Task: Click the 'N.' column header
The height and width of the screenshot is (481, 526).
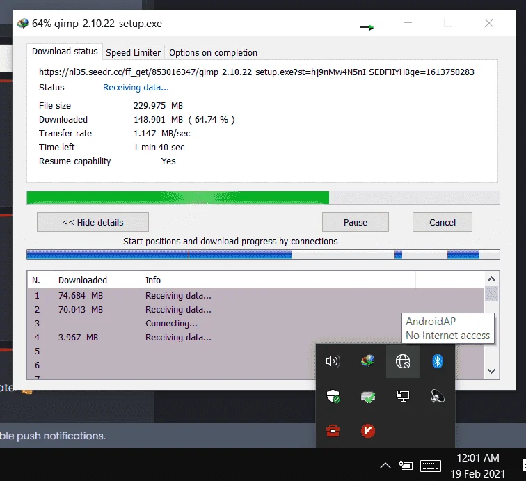Action: click(x=40, y=281)
